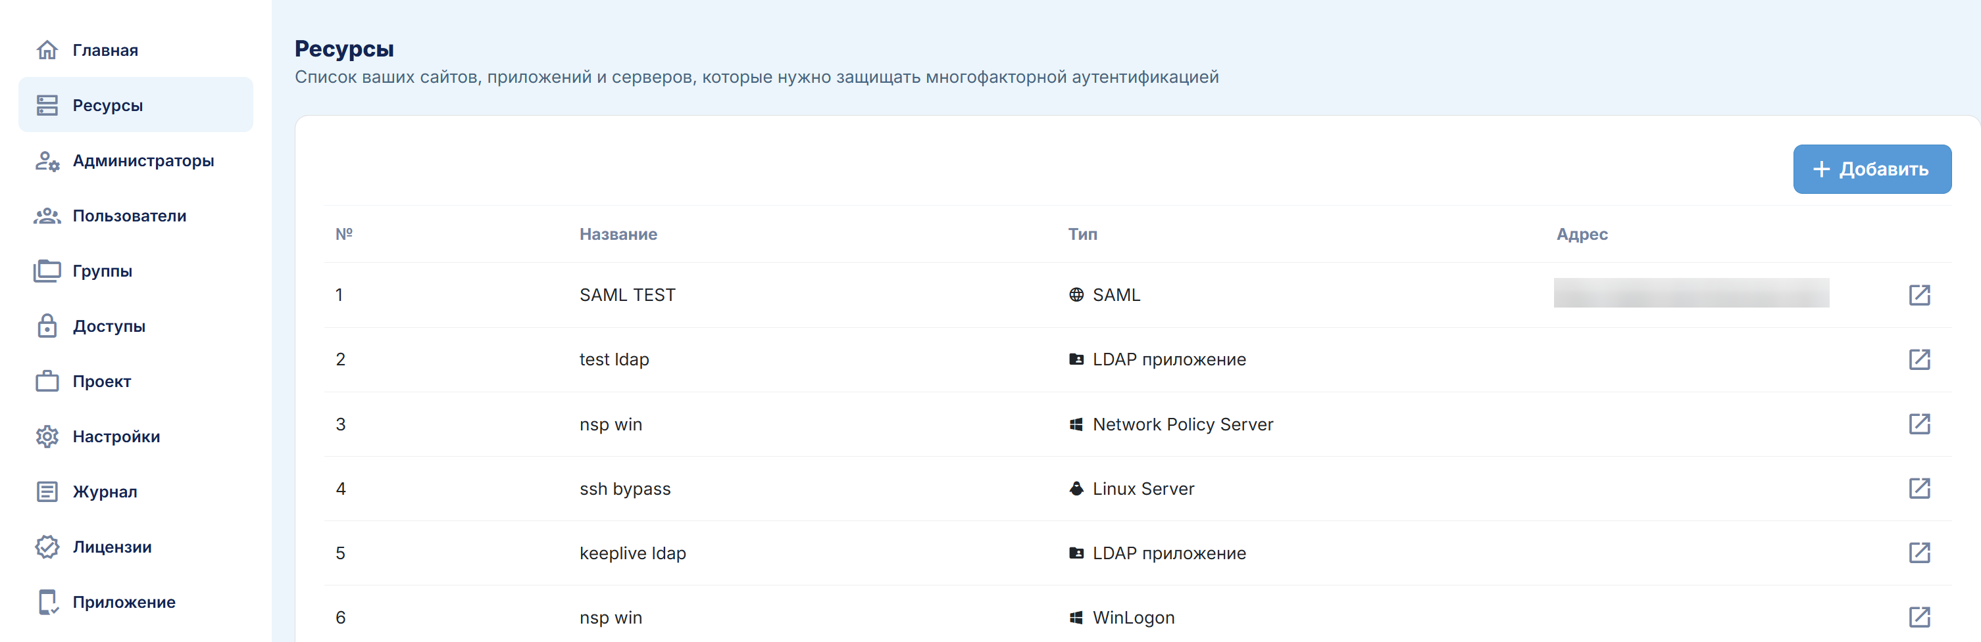Select the Проект sidebar entry
Screen dimensions: 1981x642
pyautogui.click(x=101, y=381)
